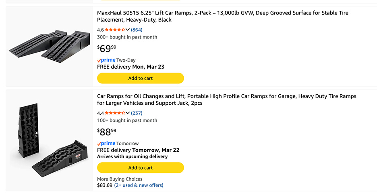This screenshot has width=377, height=193.
Task: Click the $88.99 price
Action: coord(107,132)
